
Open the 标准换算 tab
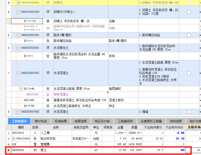(x=61, y=121)
